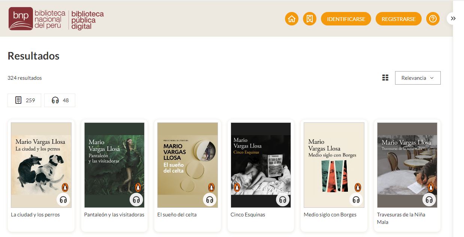Click the Resultados heading
464x237 pixels.
(x=33, y=56)
